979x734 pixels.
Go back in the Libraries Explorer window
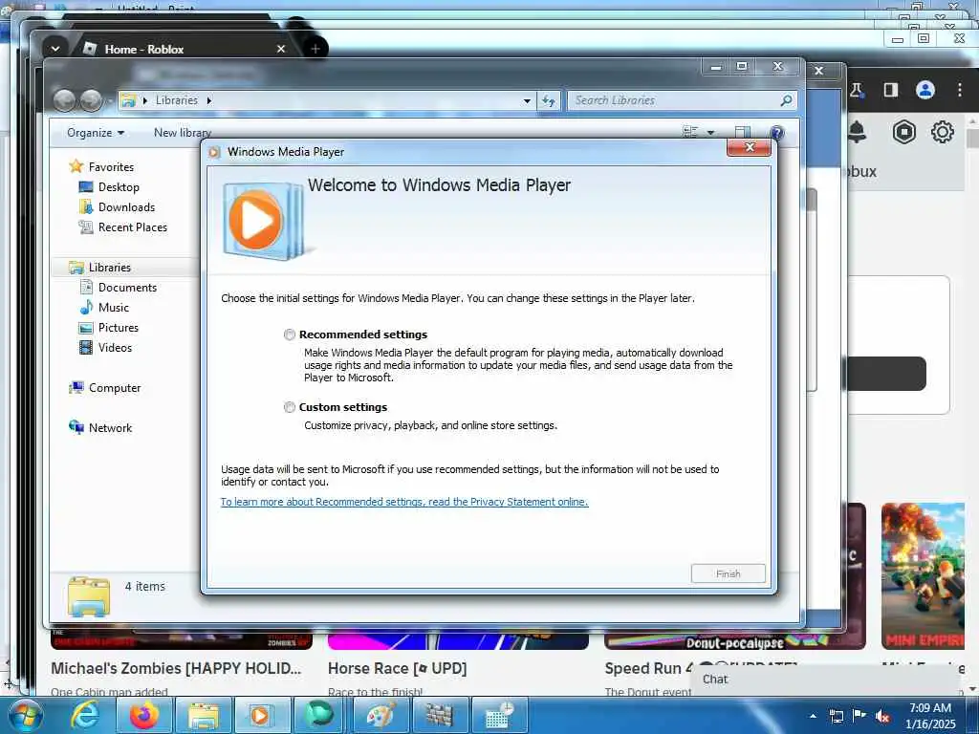tap(64, 100)
